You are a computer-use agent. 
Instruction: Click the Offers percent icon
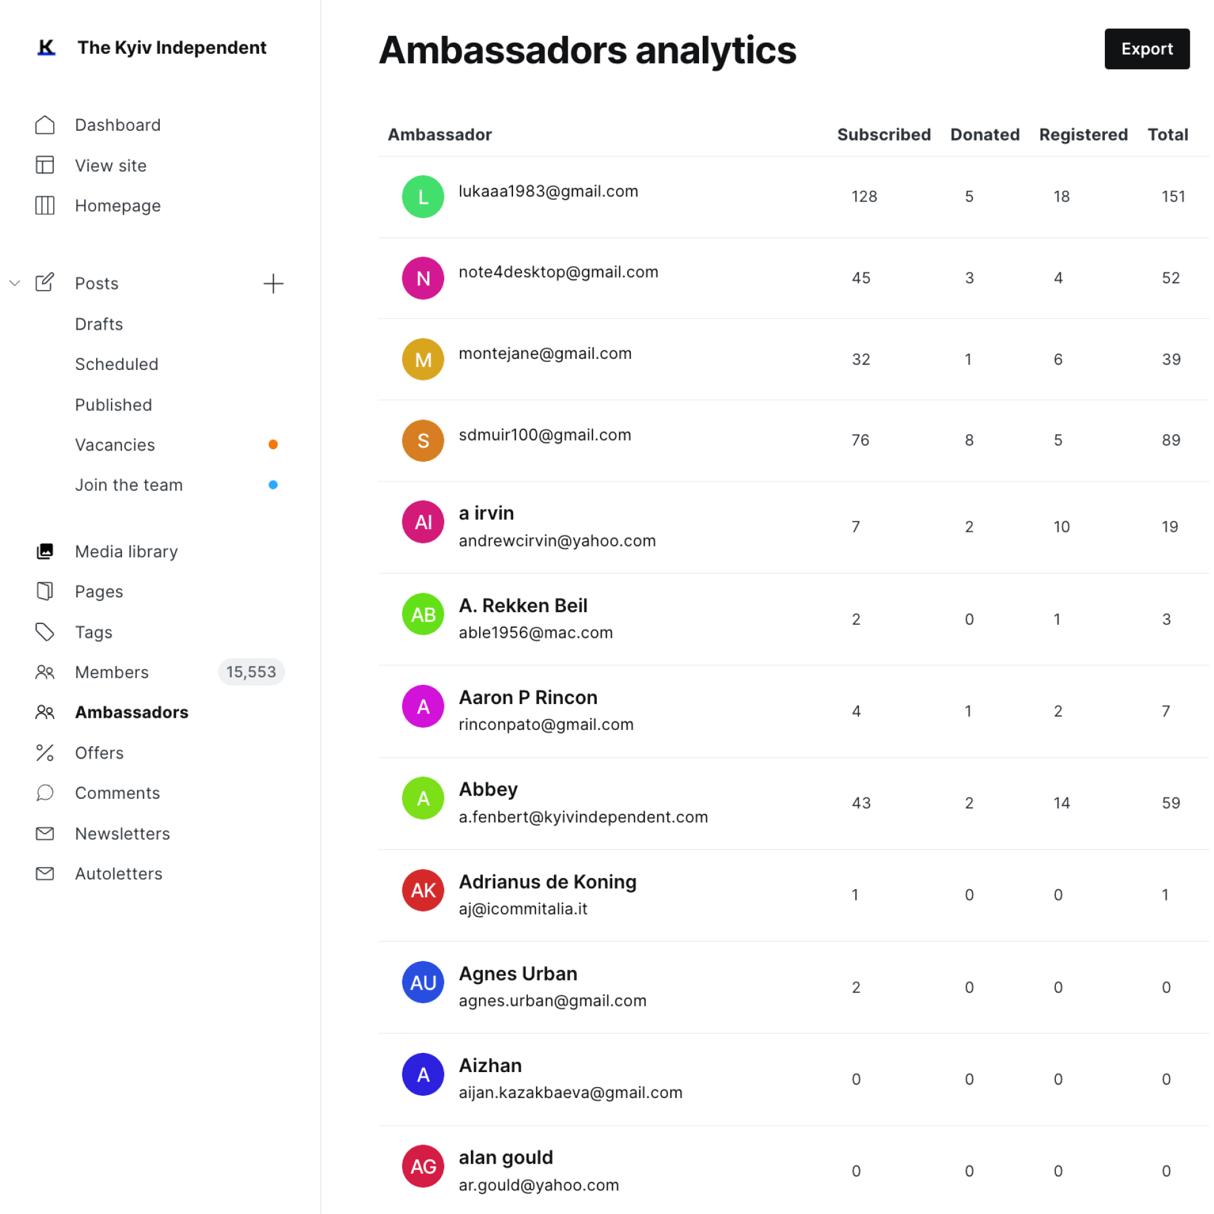[45, 752]
